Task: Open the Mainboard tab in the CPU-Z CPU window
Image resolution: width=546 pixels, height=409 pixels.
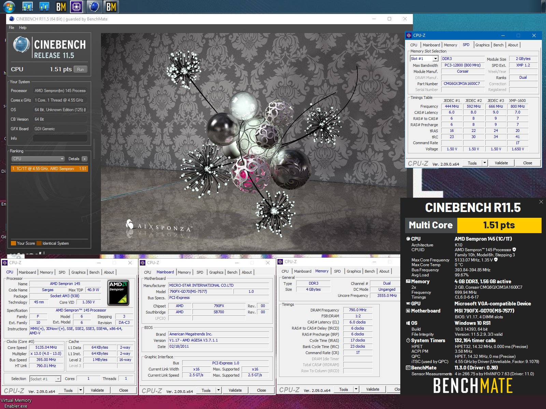Action: (x=27, y=272)
